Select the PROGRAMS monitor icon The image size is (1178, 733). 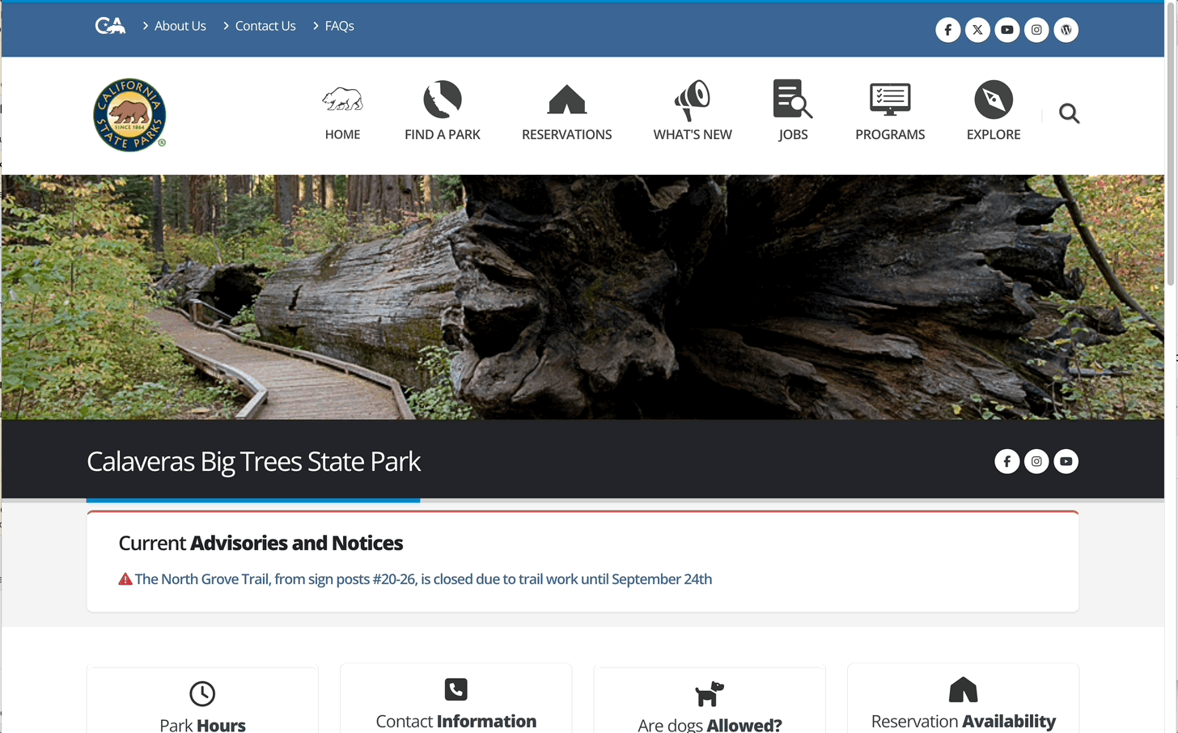tap(890, 99)
